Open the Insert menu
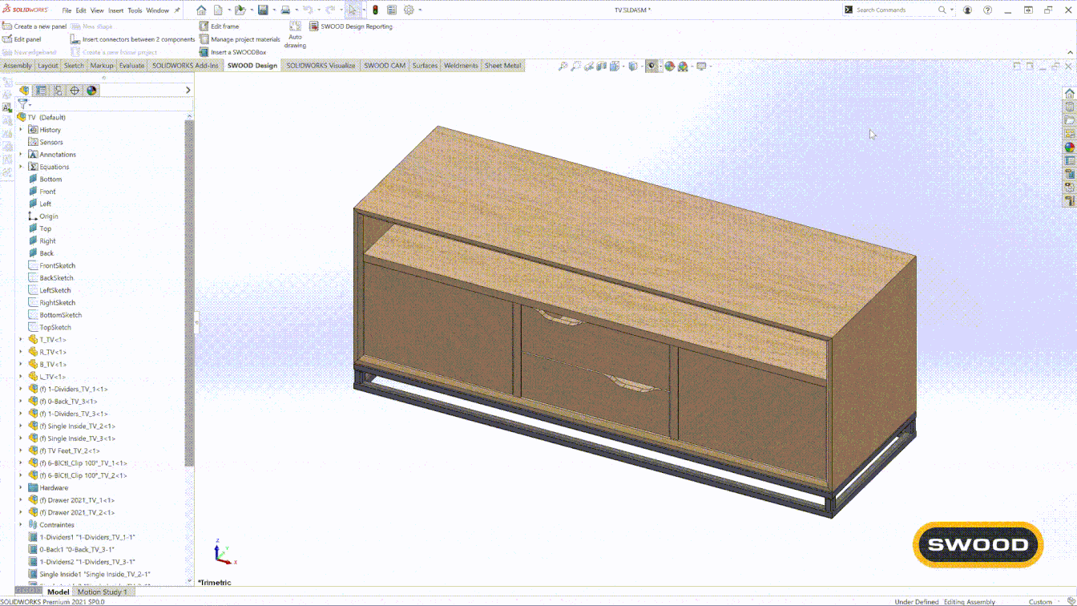The height and width of the screenshot is (606, 1077). (115, 10)
